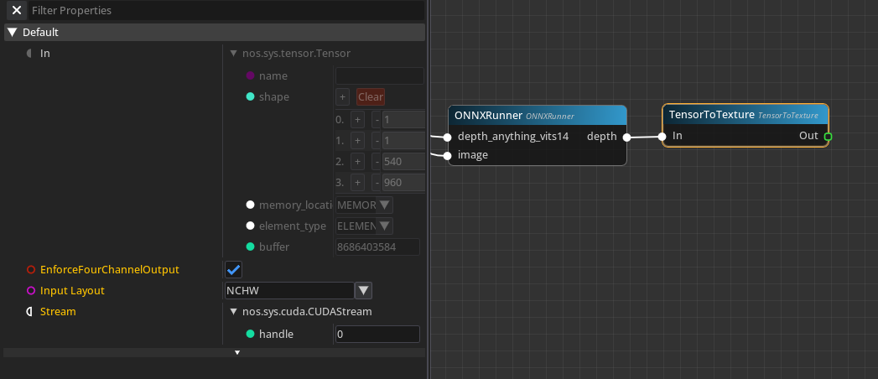Screen dimensions: 878x379
Task: Click the In pin half-circle icon
Action: pyautogui.click(x=29, y=54)
